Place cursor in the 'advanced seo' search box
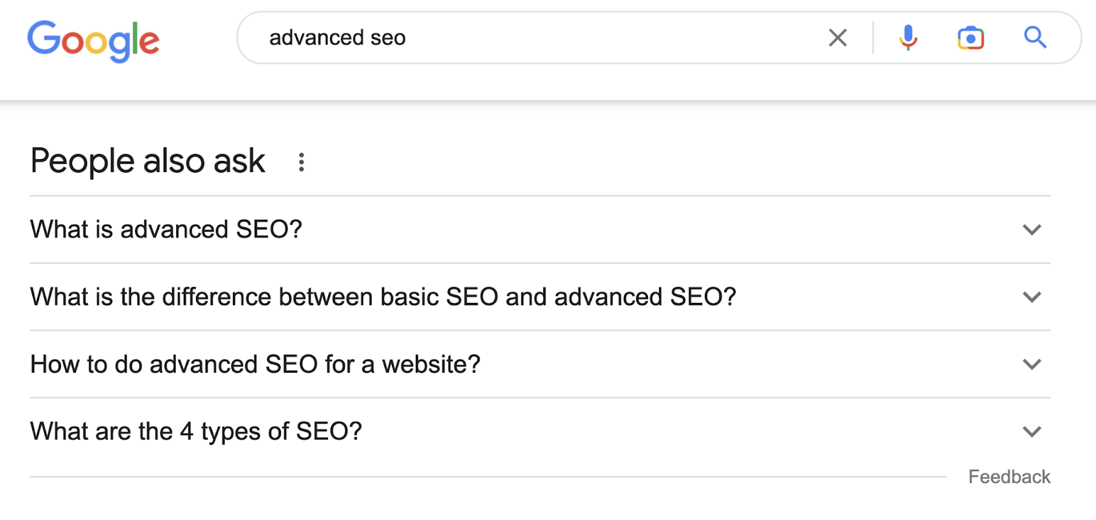Image resolution: width=1096 pixels, height=520 pixels. pos(480,38)
